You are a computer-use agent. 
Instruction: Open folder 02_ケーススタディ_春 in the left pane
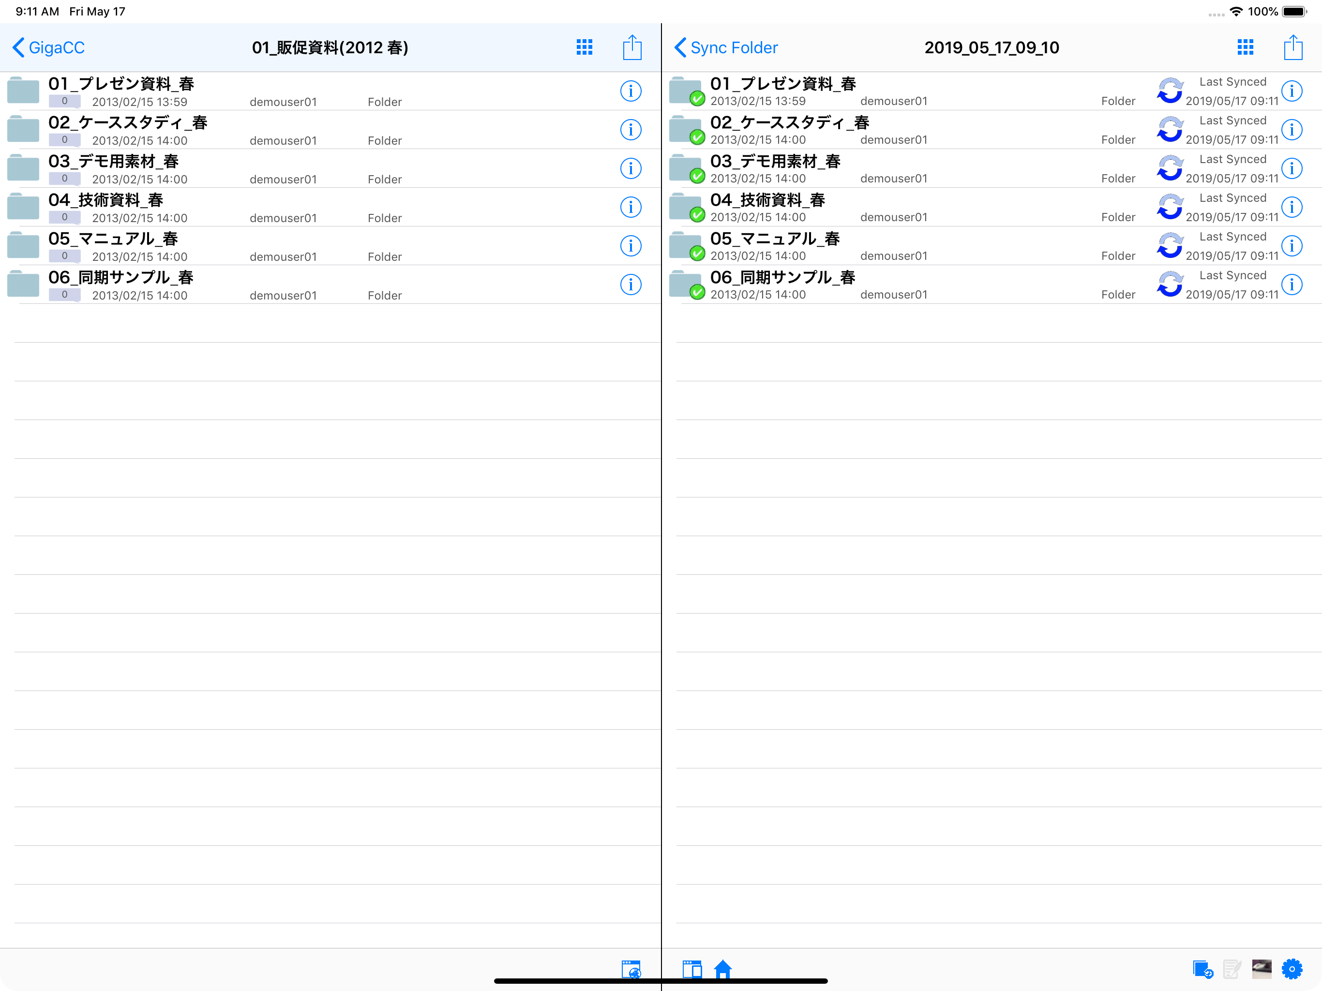330,130
